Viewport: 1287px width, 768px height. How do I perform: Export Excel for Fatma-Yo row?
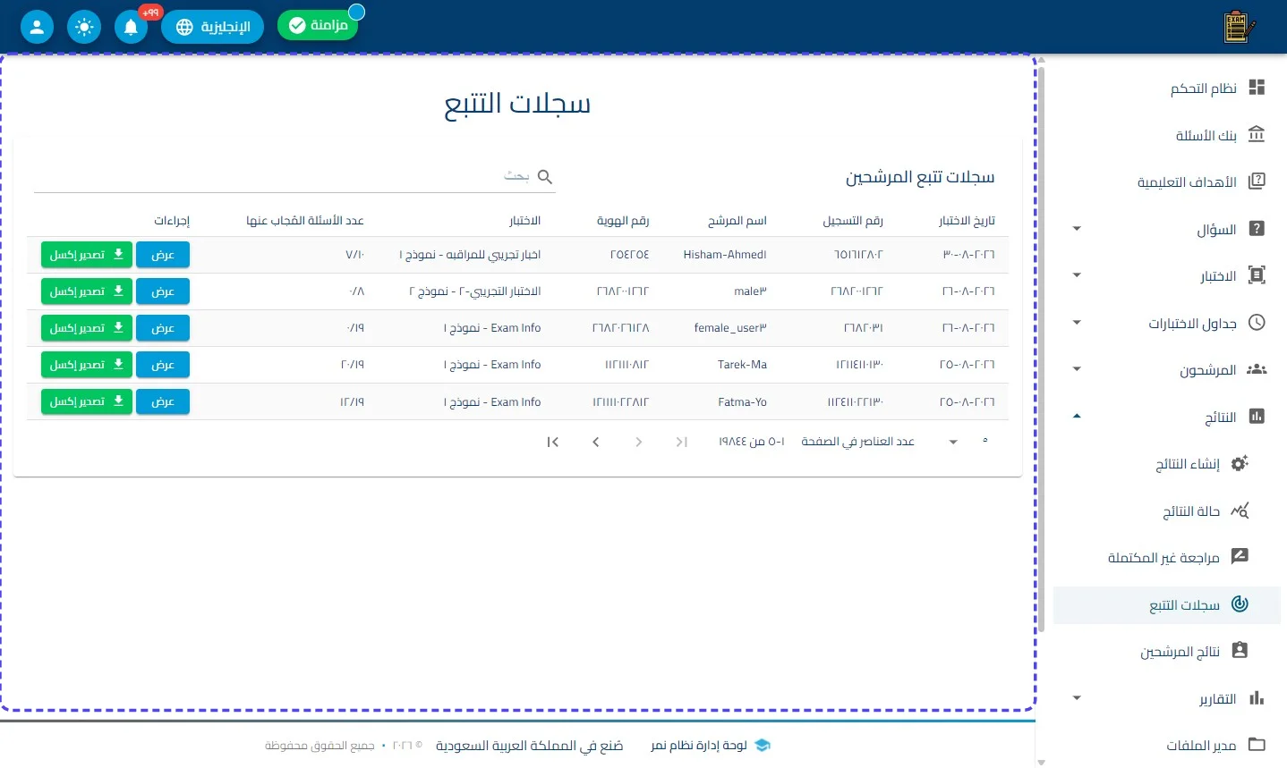[87, 401]
